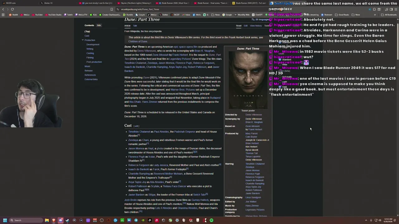Open the Restream bookmark
Screen dimensions: 399x224
pyautogui.click(x=326, y=15)
